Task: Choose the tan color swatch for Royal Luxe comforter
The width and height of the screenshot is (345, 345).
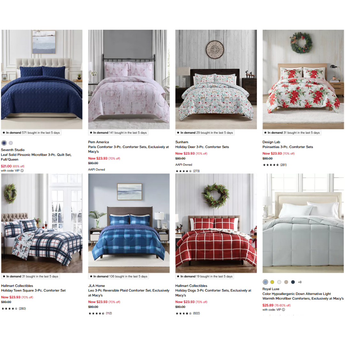Action: click(286, 282)
